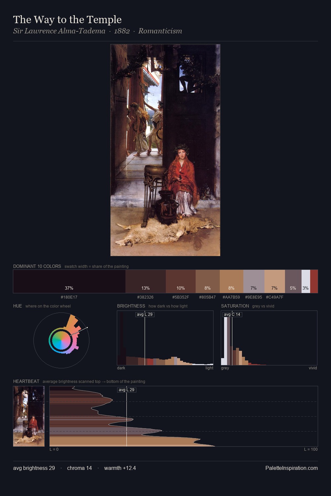Click the grey axis label under Saturation
The width and height of the screenshot is (331, 496).
[225, 368]
